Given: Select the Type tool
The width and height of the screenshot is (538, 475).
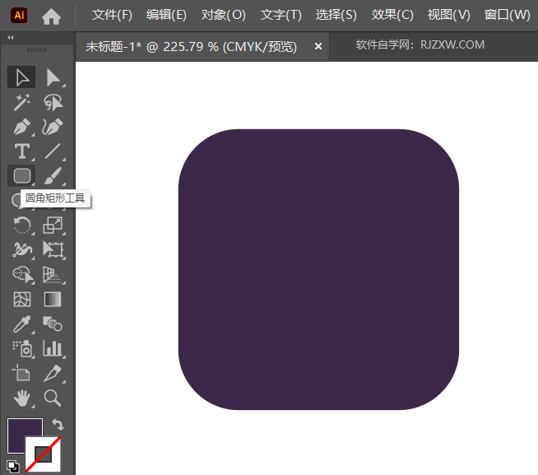Looking at the screenshot, I should pyautogui.click(x=21, y=151).
